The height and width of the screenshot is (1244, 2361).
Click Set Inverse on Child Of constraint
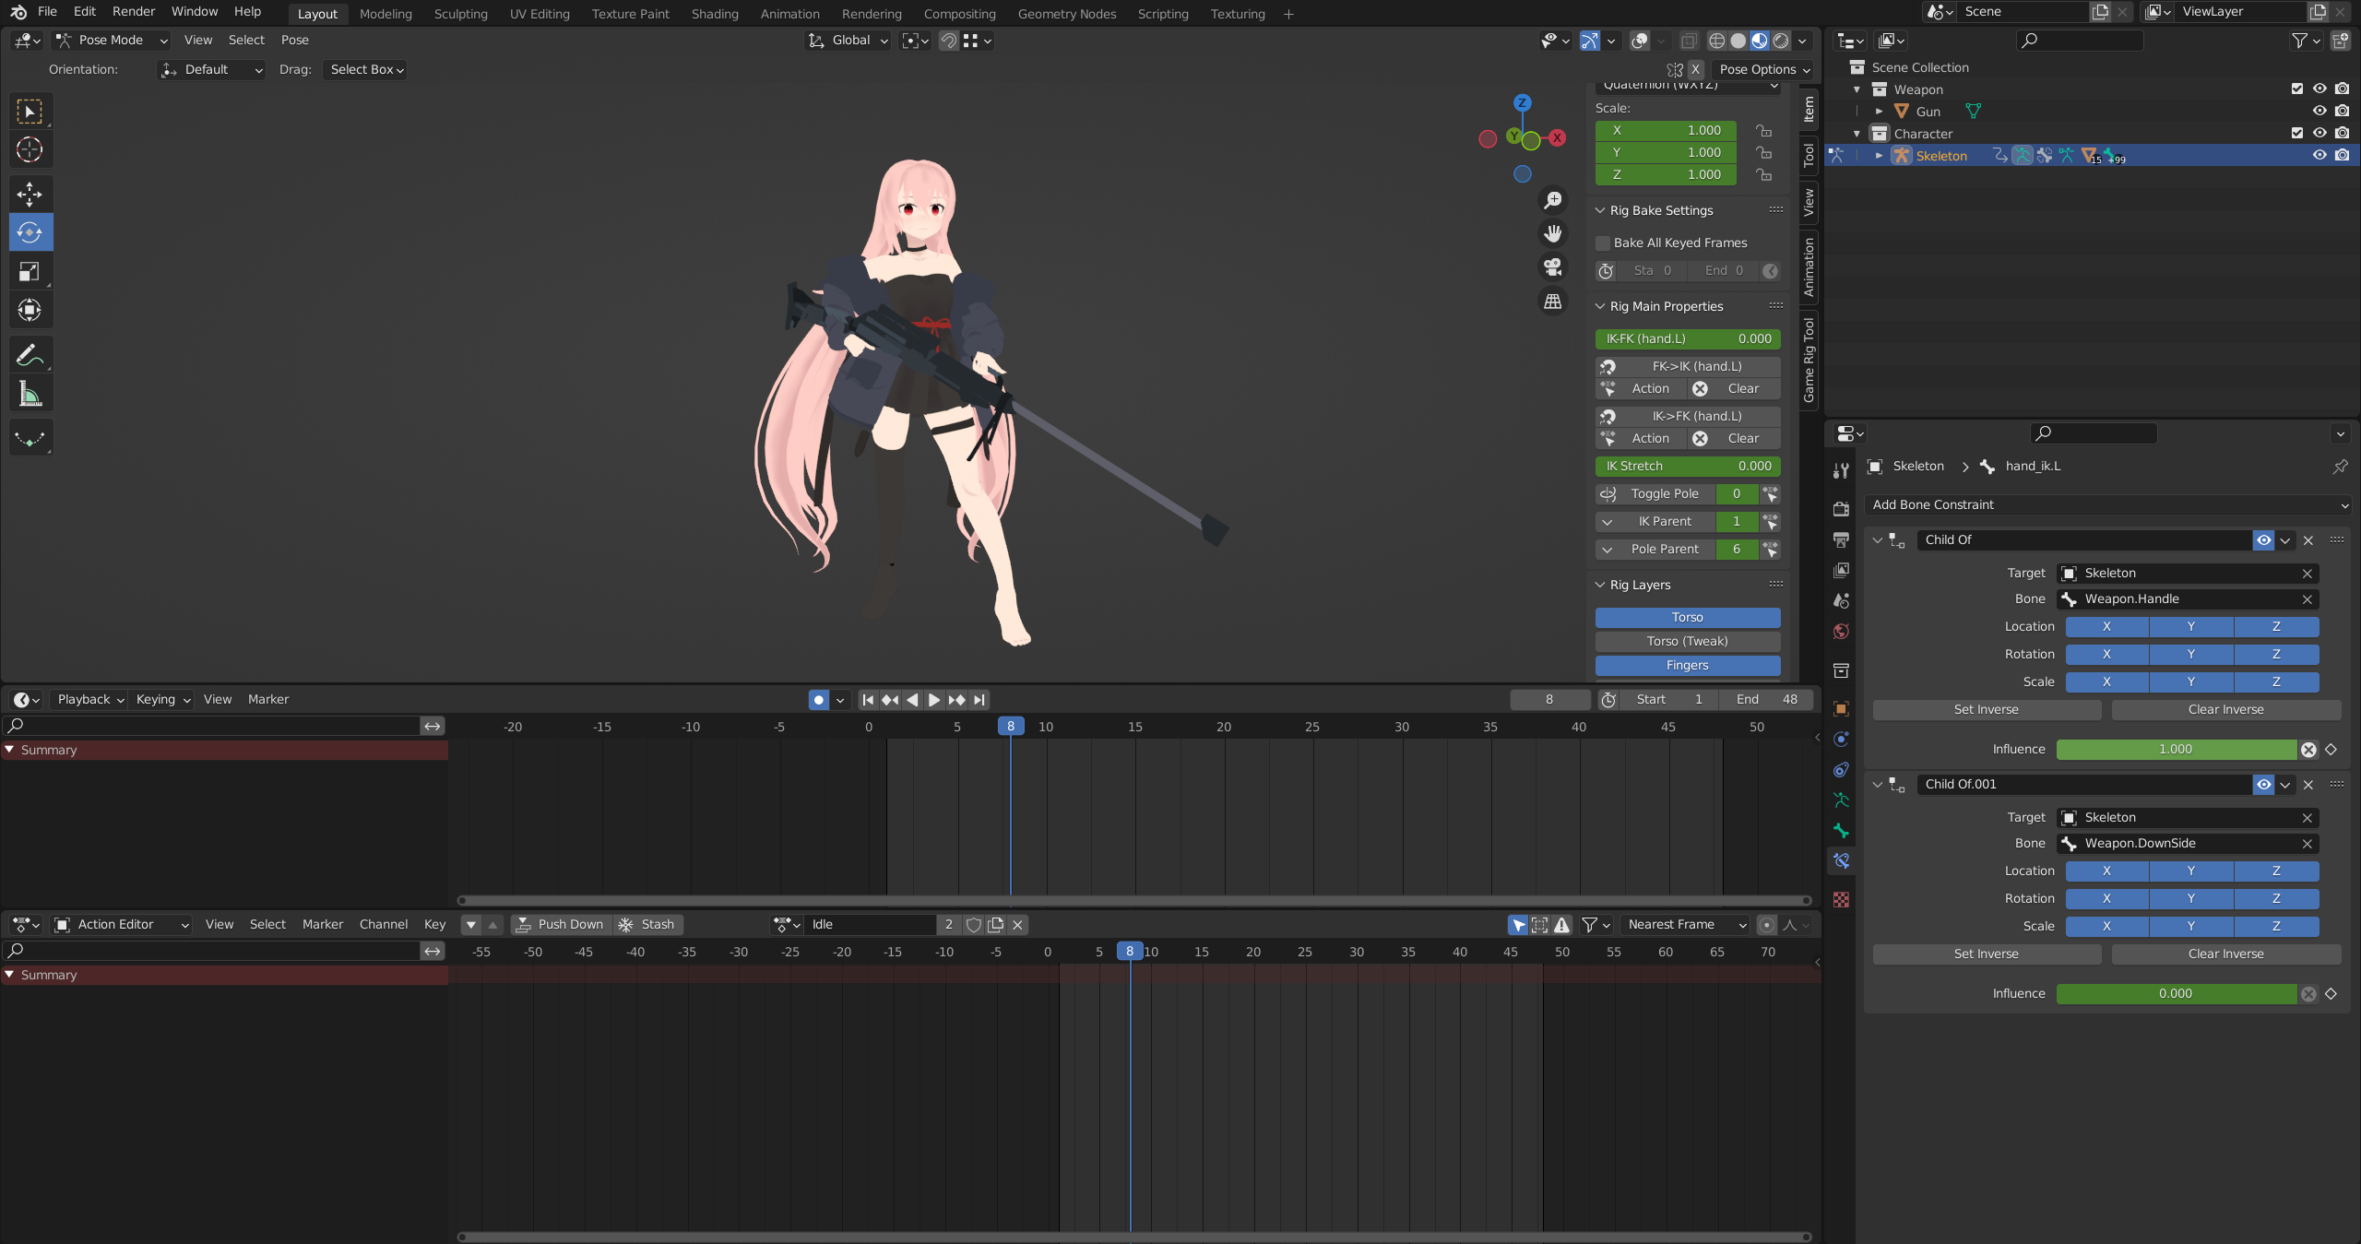[x=1987, y=710]
